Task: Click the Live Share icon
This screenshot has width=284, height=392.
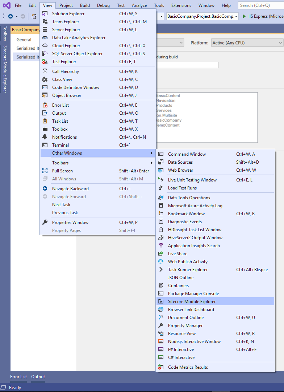Action: 161,253
